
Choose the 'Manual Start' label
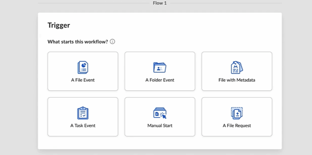coord(160,126)
